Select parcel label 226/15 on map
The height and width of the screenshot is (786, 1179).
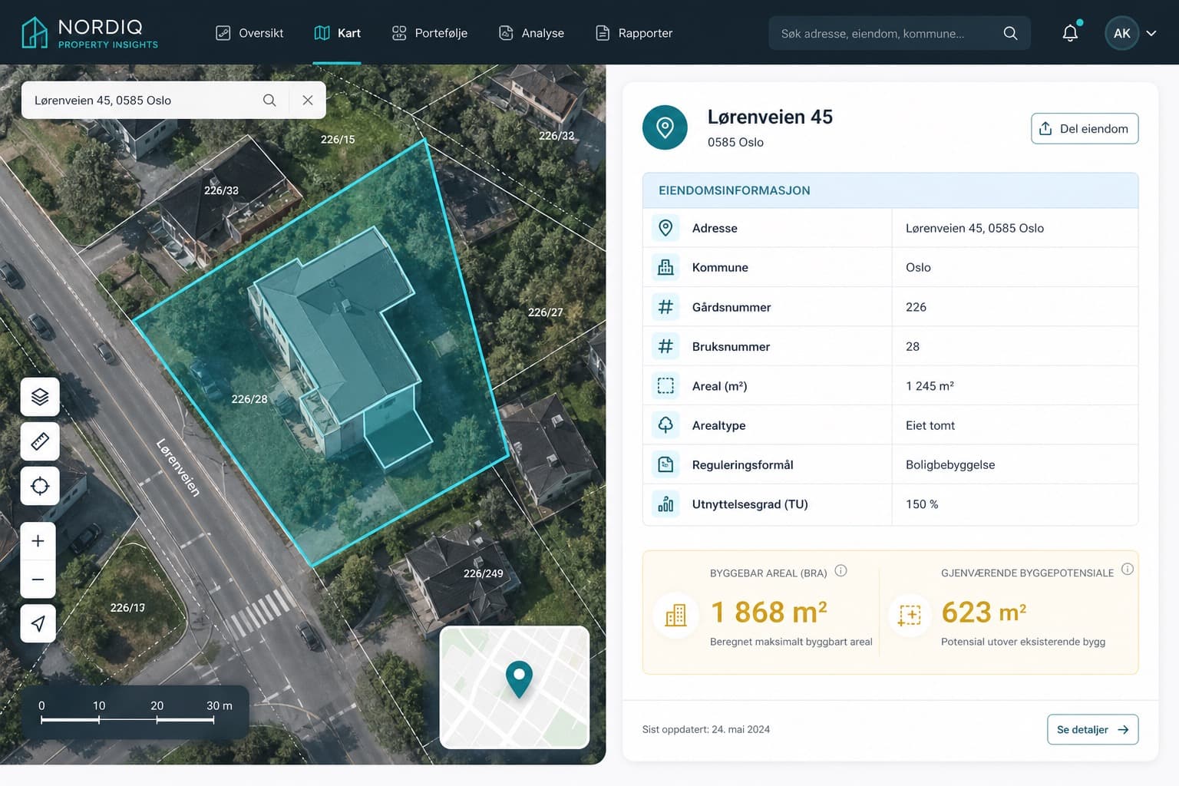pyautogui.click(x=338, y=140)
